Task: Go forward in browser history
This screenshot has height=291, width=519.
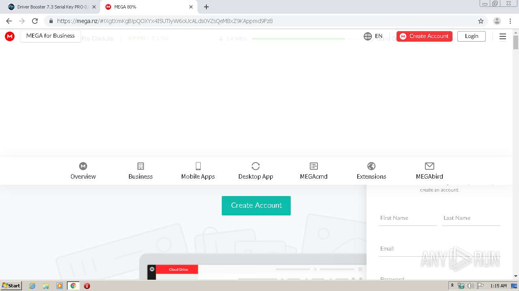Action: coord(22,21)
